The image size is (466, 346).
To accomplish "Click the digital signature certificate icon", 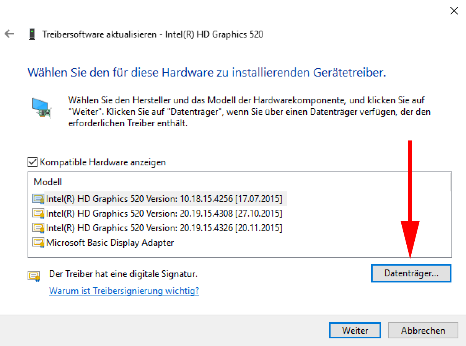I will pos(34,275).
